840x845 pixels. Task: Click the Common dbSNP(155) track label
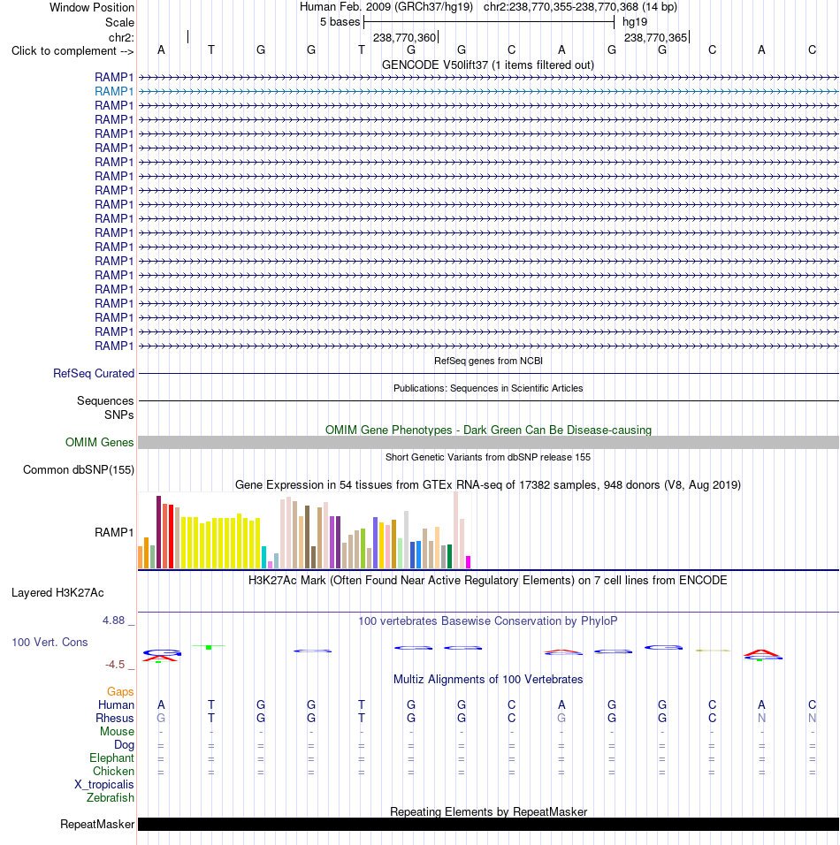(x=79, y=470)
